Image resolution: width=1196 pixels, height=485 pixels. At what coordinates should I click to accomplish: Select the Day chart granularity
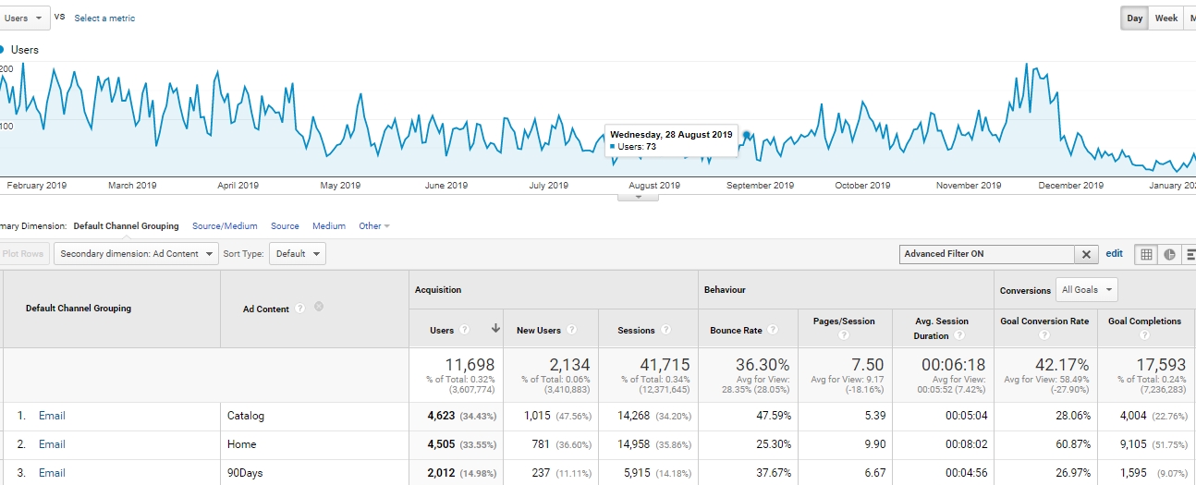pyautogui.click(x=1135, y=18)
